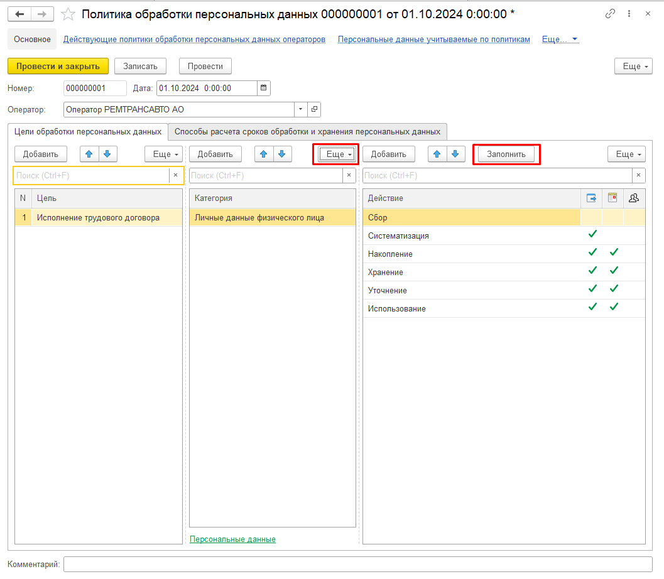The image size is (664, 579).
Task: Copy link to document using chain icon
Action: [x=610, y=14]
